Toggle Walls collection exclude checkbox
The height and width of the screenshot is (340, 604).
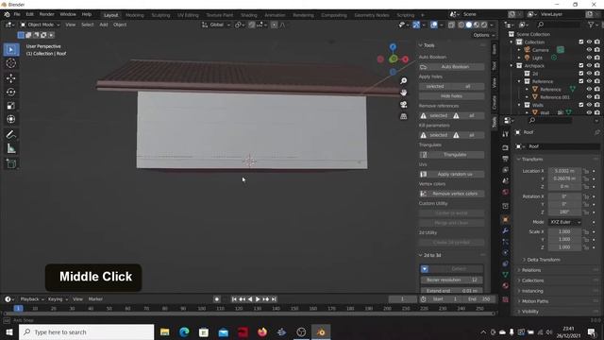click(581, 105)
